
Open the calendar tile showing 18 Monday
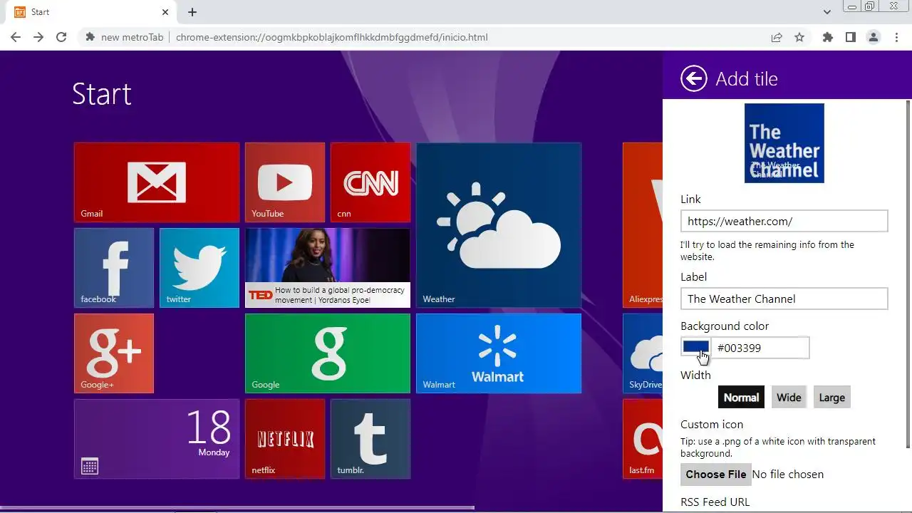(x=157, y=439)
